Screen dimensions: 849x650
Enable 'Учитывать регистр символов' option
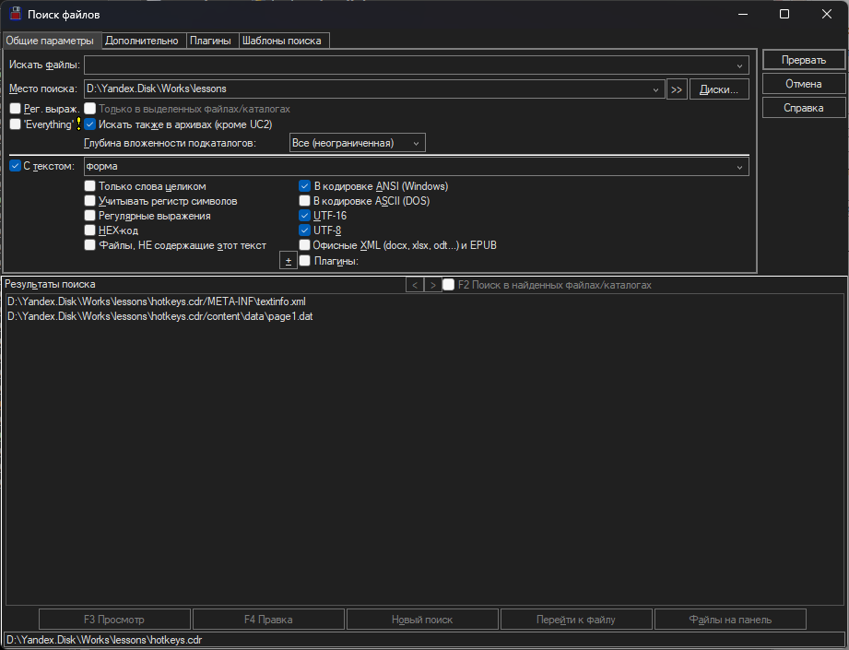[90, 201]
